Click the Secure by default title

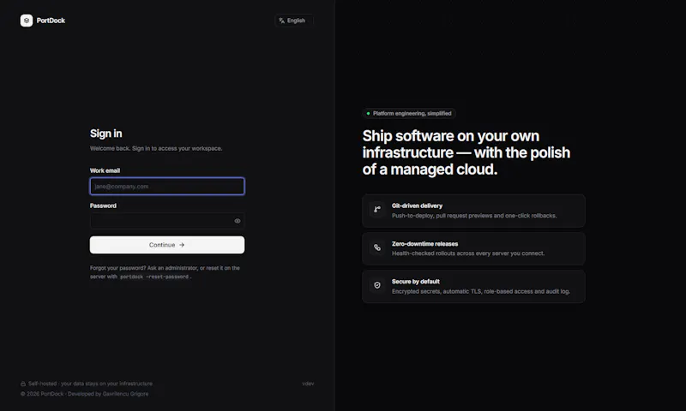[416, 282]
